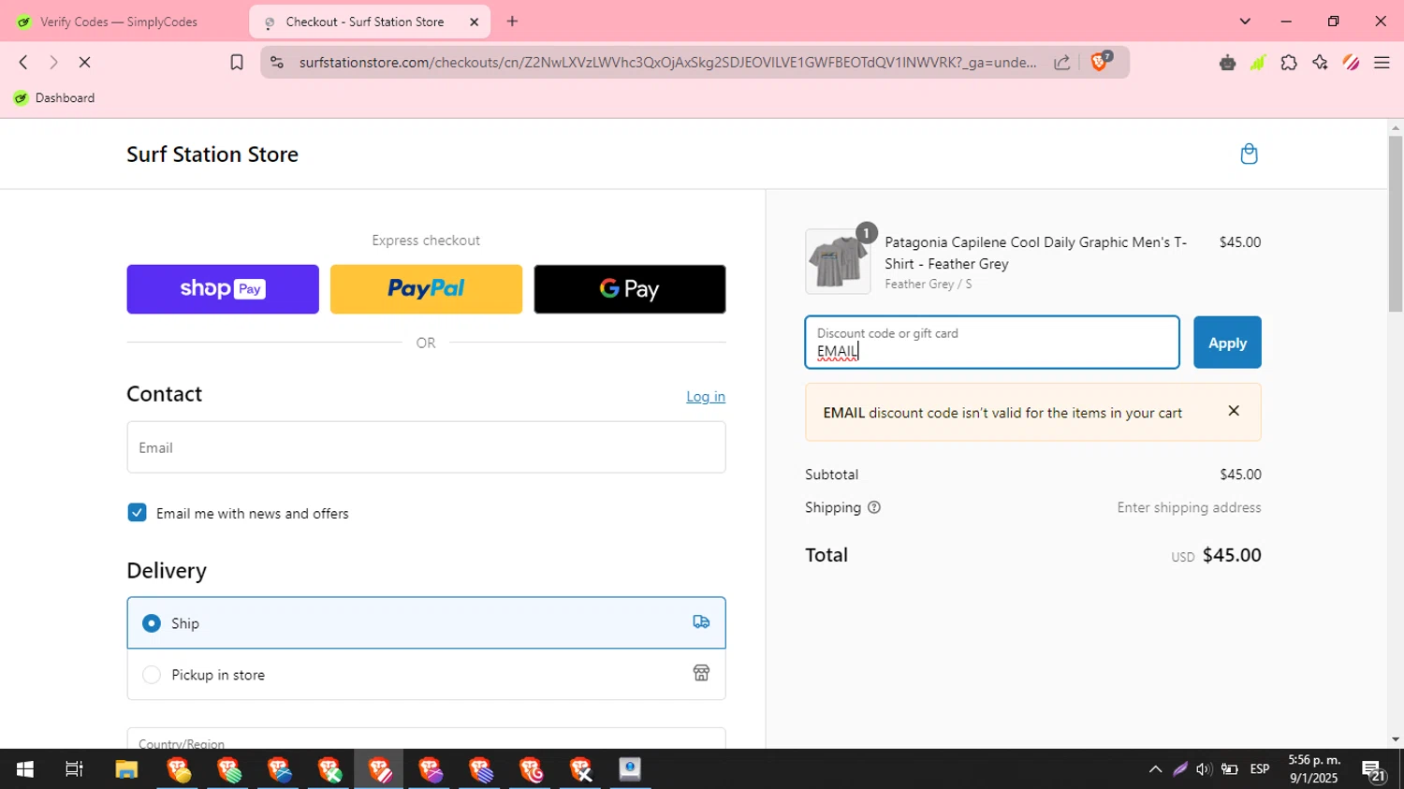The height and width of the screenshot is (789, 1404).
Task: Click the bookmark page icon
Action: [237, 63]
